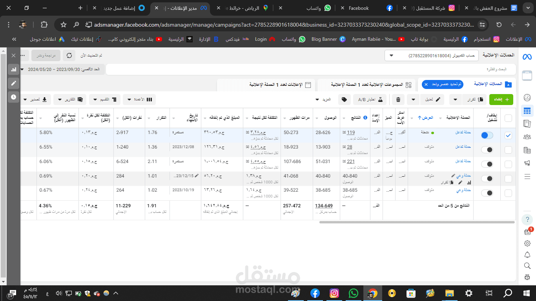Click the chart icon under حملة وعي row
536x301 pixels.
pyautogui.click(x=469, y=183)
